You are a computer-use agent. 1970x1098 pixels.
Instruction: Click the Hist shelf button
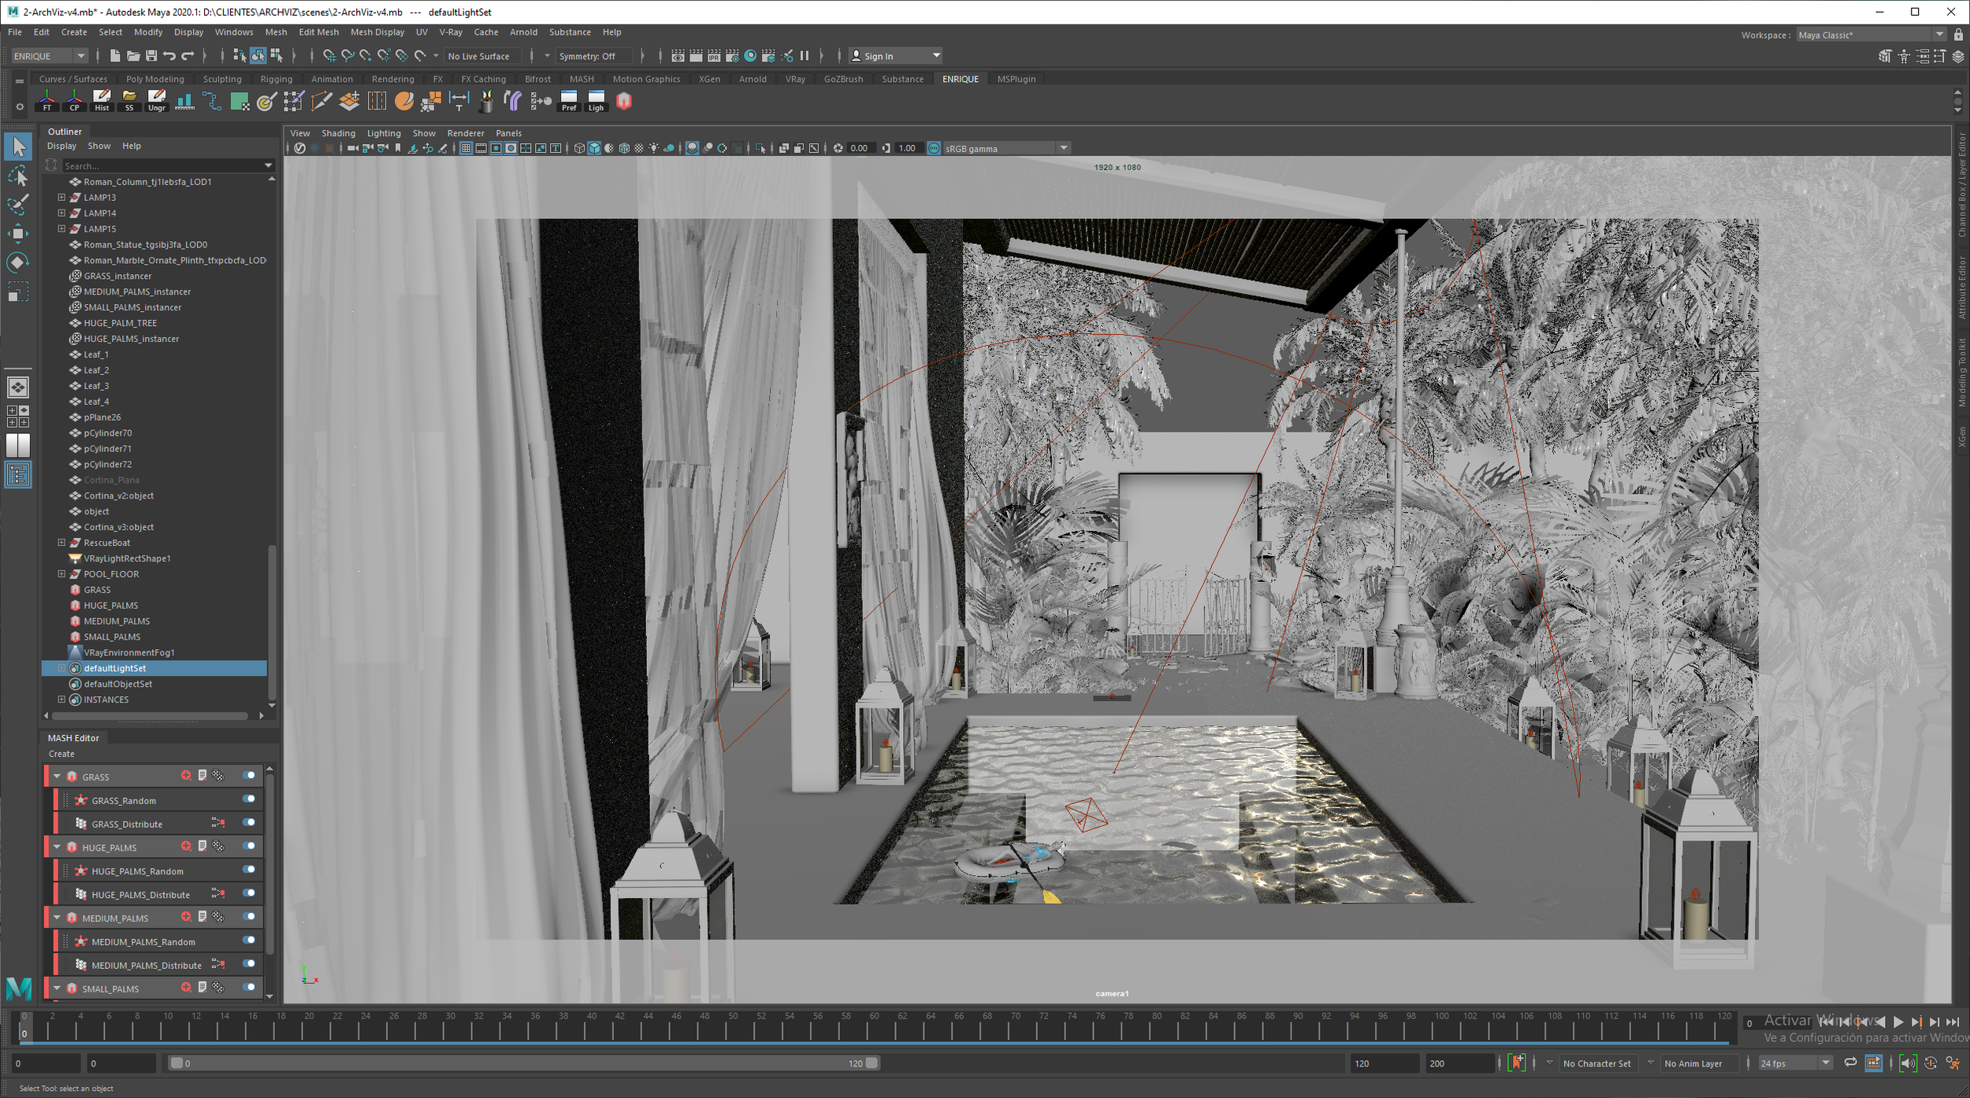[102, 101]
